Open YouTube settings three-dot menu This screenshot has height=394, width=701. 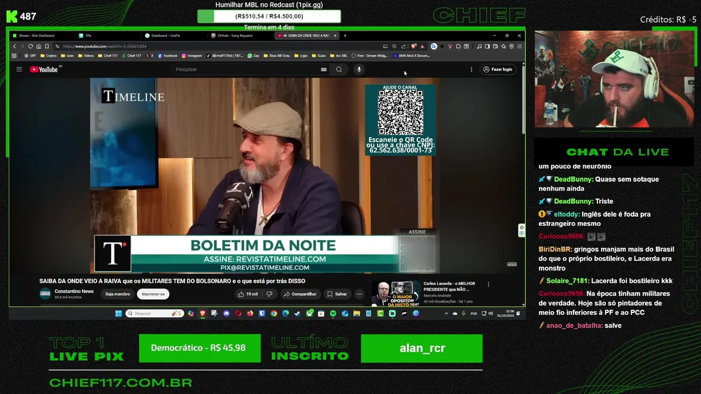tap(471, 69)
